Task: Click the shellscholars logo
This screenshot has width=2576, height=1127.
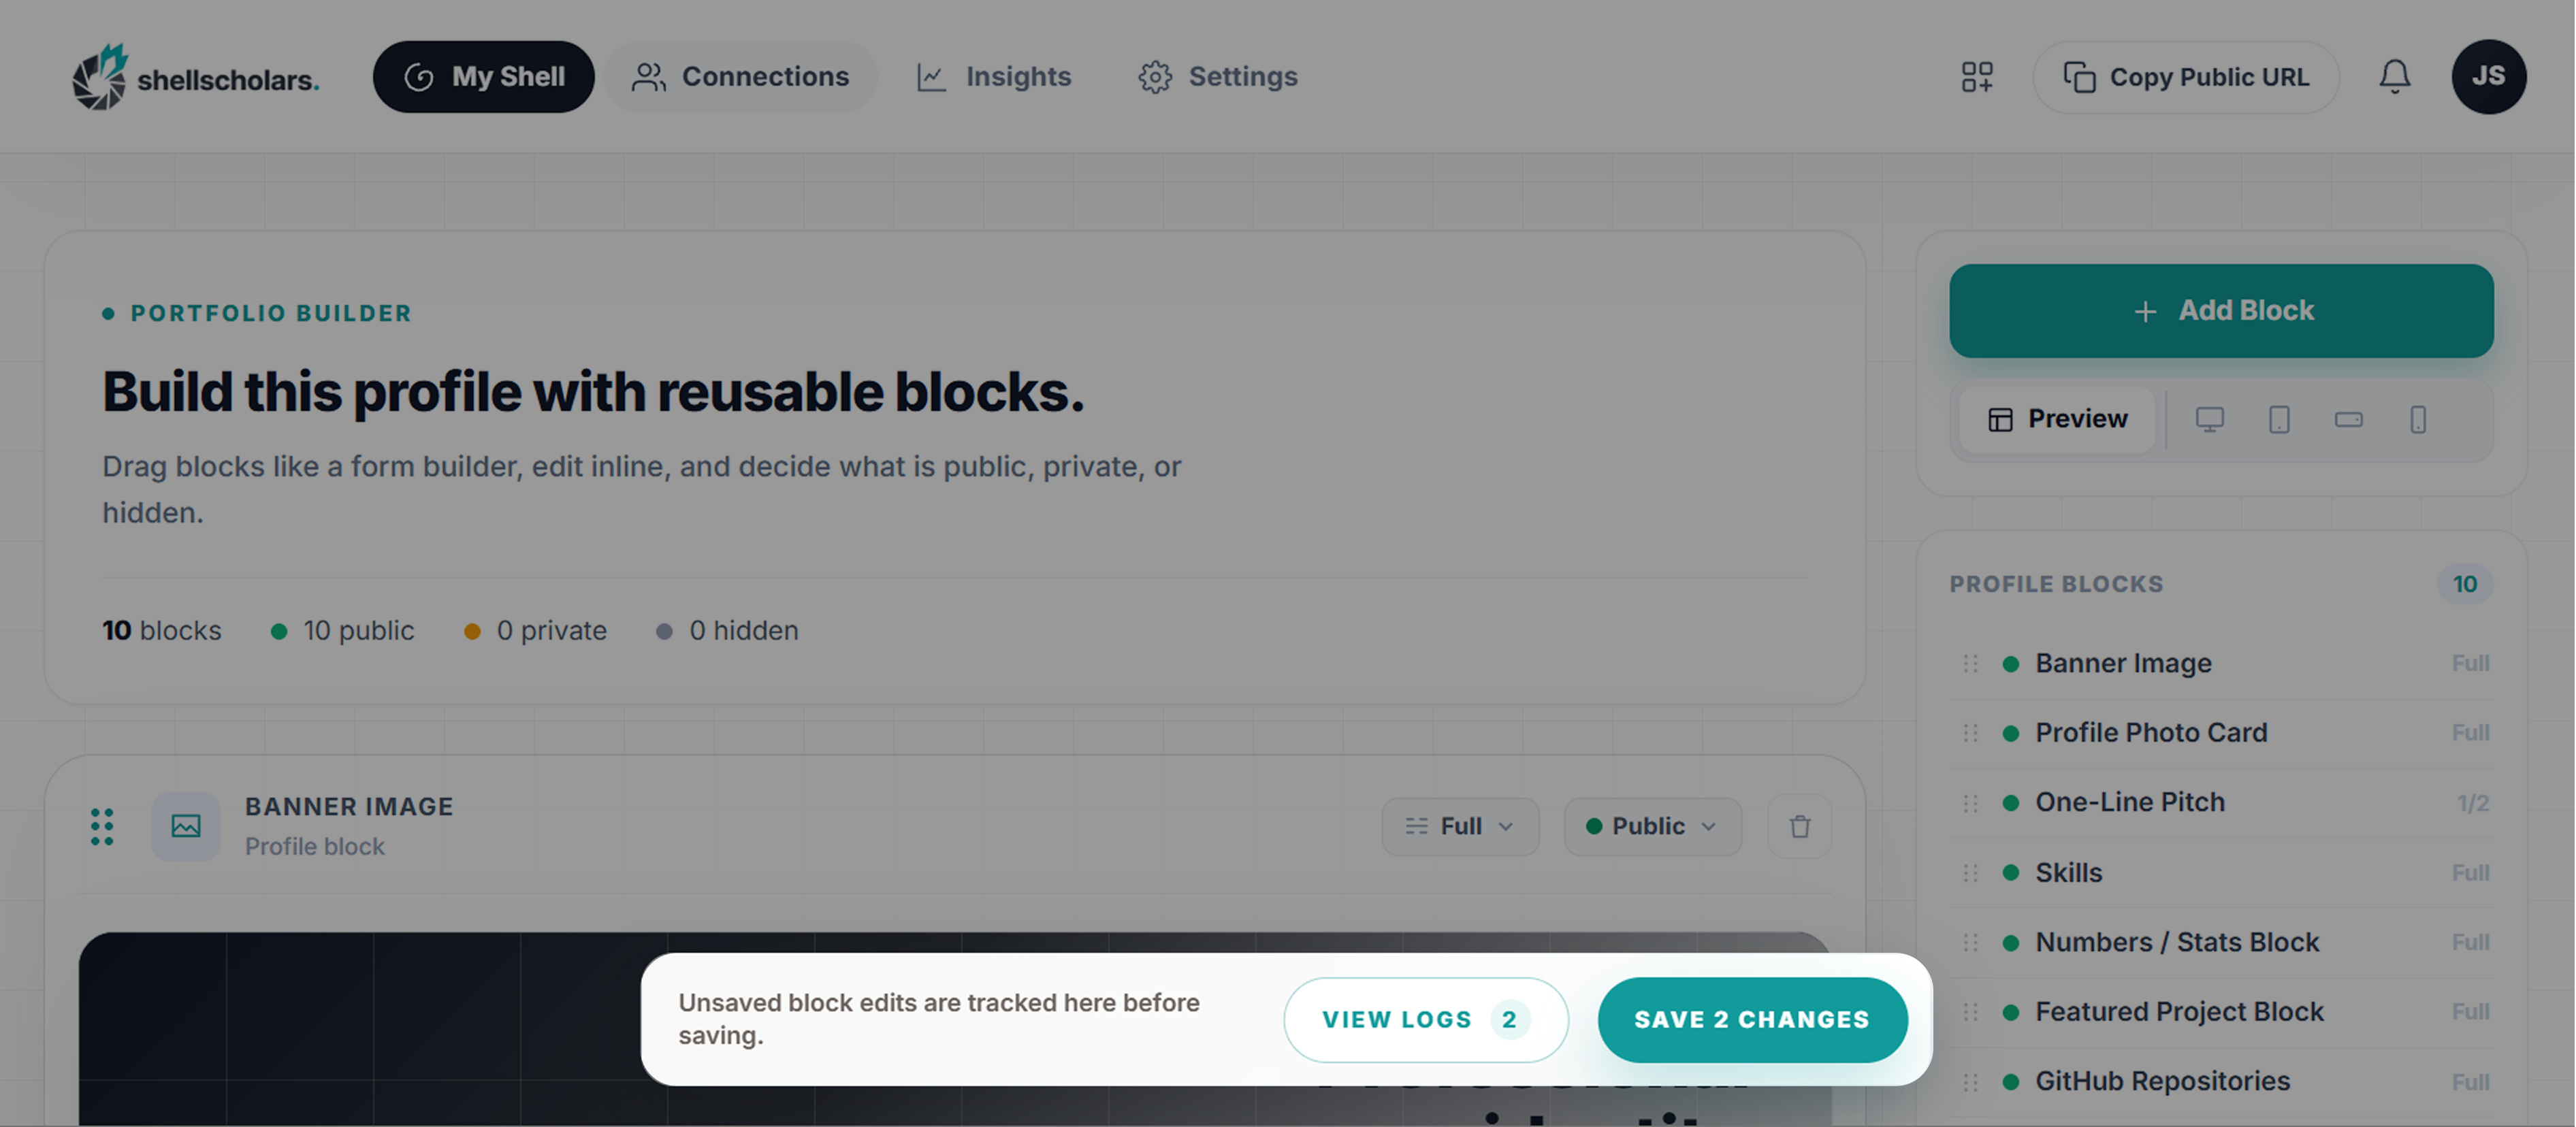Action: coord(196,77)
